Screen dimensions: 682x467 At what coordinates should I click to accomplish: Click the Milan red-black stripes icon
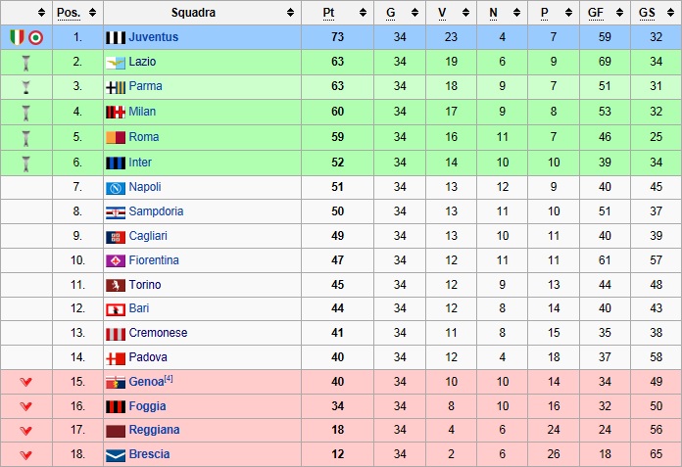(116, 112)
